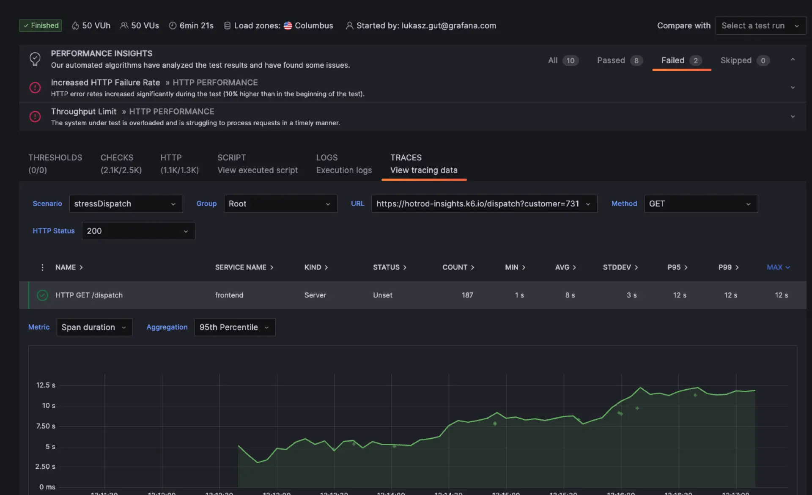Open the HTTP Status 200 dropdown
Viewport: 812px width, 495px height.
138,231
